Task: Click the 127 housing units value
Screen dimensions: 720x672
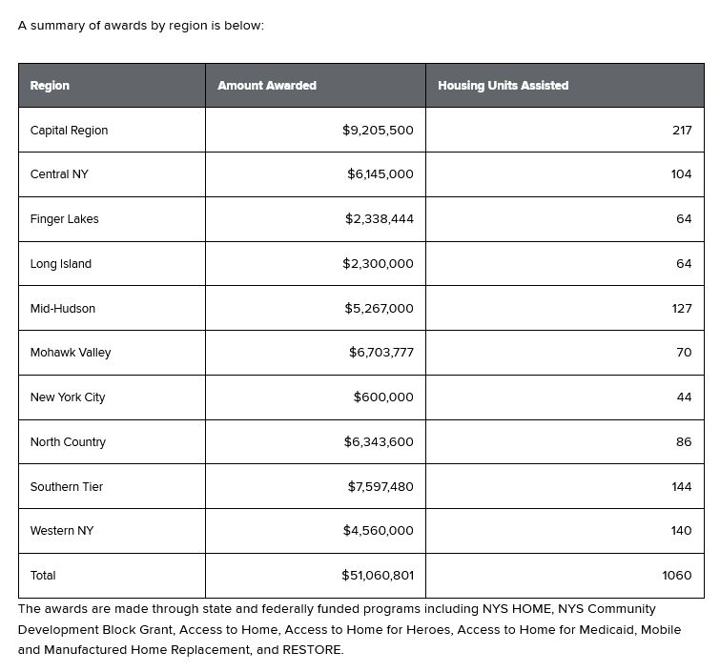Action: [x=681, y=309]
